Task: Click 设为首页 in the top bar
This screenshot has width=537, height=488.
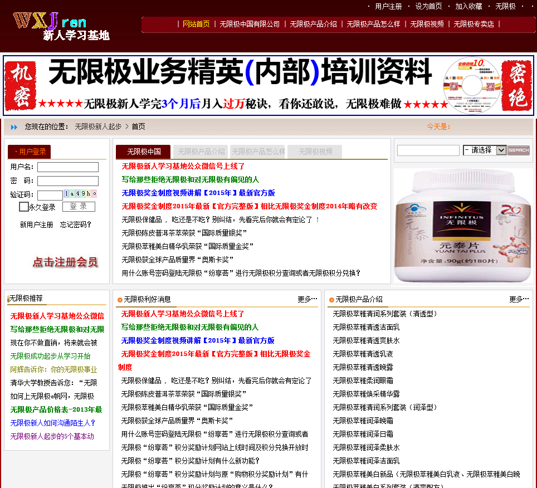Action: pos(428,6)
